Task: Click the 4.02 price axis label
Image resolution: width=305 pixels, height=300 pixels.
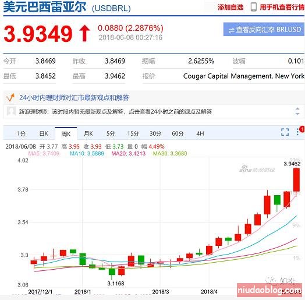Action: (x=23, y=160)
